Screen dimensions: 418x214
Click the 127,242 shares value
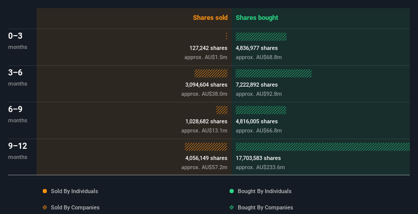tap(208, 48)
